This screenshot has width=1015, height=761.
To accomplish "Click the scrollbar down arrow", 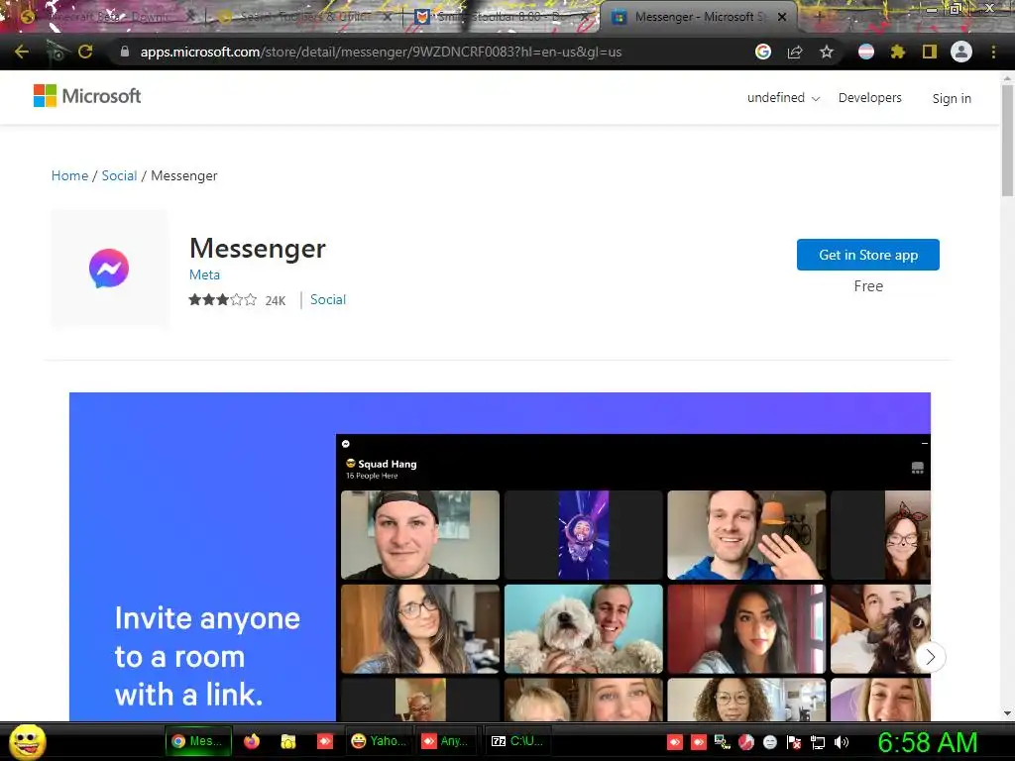I will coord(1007,713).
